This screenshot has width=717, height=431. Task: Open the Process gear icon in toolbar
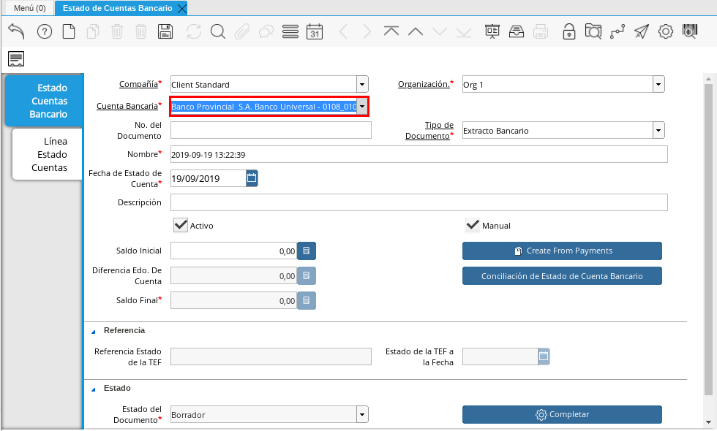(x=666, y=31)
